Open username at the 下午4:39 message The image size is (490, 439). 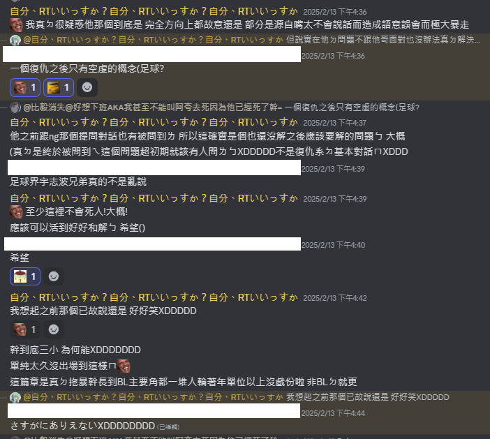[154, 198]
